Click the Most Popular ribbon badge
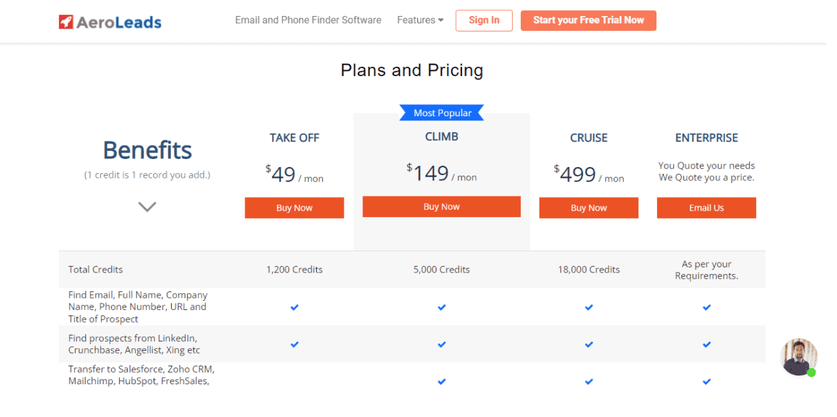This screenshot has width=837, height=417. click(442, 113)
